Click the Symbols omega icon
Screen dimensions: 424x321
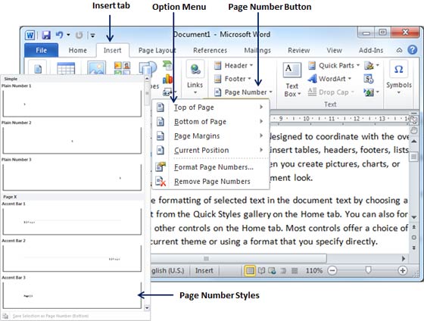coord(398,70)
